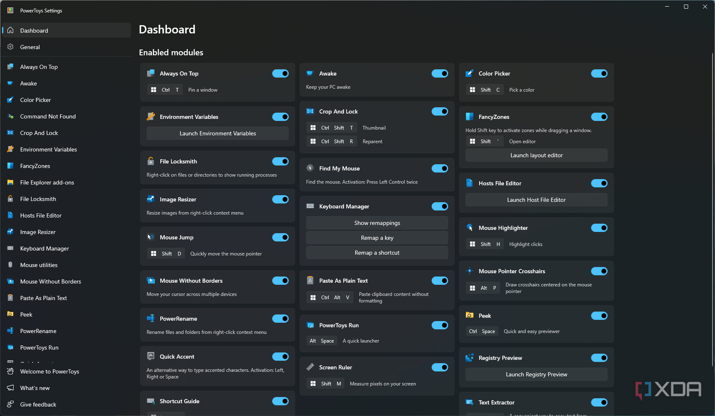Click the main window vertical scrollbar
715x416 pixels.
point(713,210)
